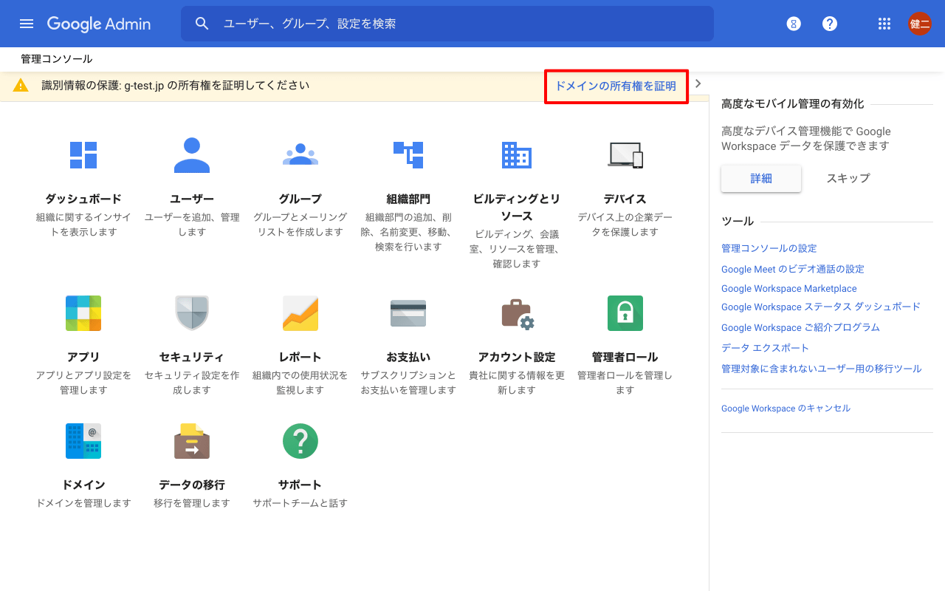The height and width of the screenshot is (591, 945).
Task: Open the セキュリティ shield icon
Action: click(x=192, y=313)
